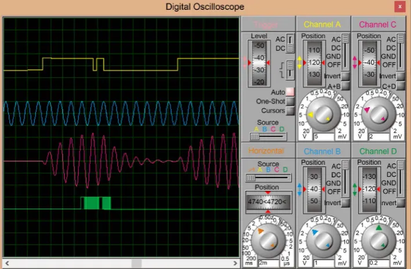Adjust the Horizontal Source selector slider
Viewport: 411px width, 269px height.
click(268, 178)
